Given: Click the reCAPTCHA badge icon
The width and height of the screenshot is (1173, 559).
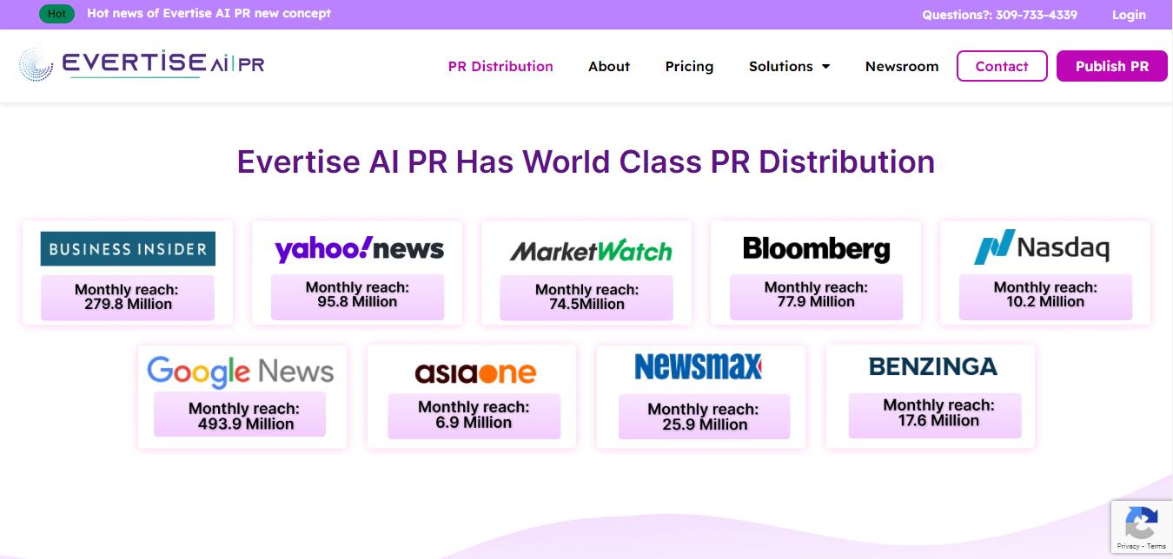Looking at the screenshot, I should coord(1141,523).
